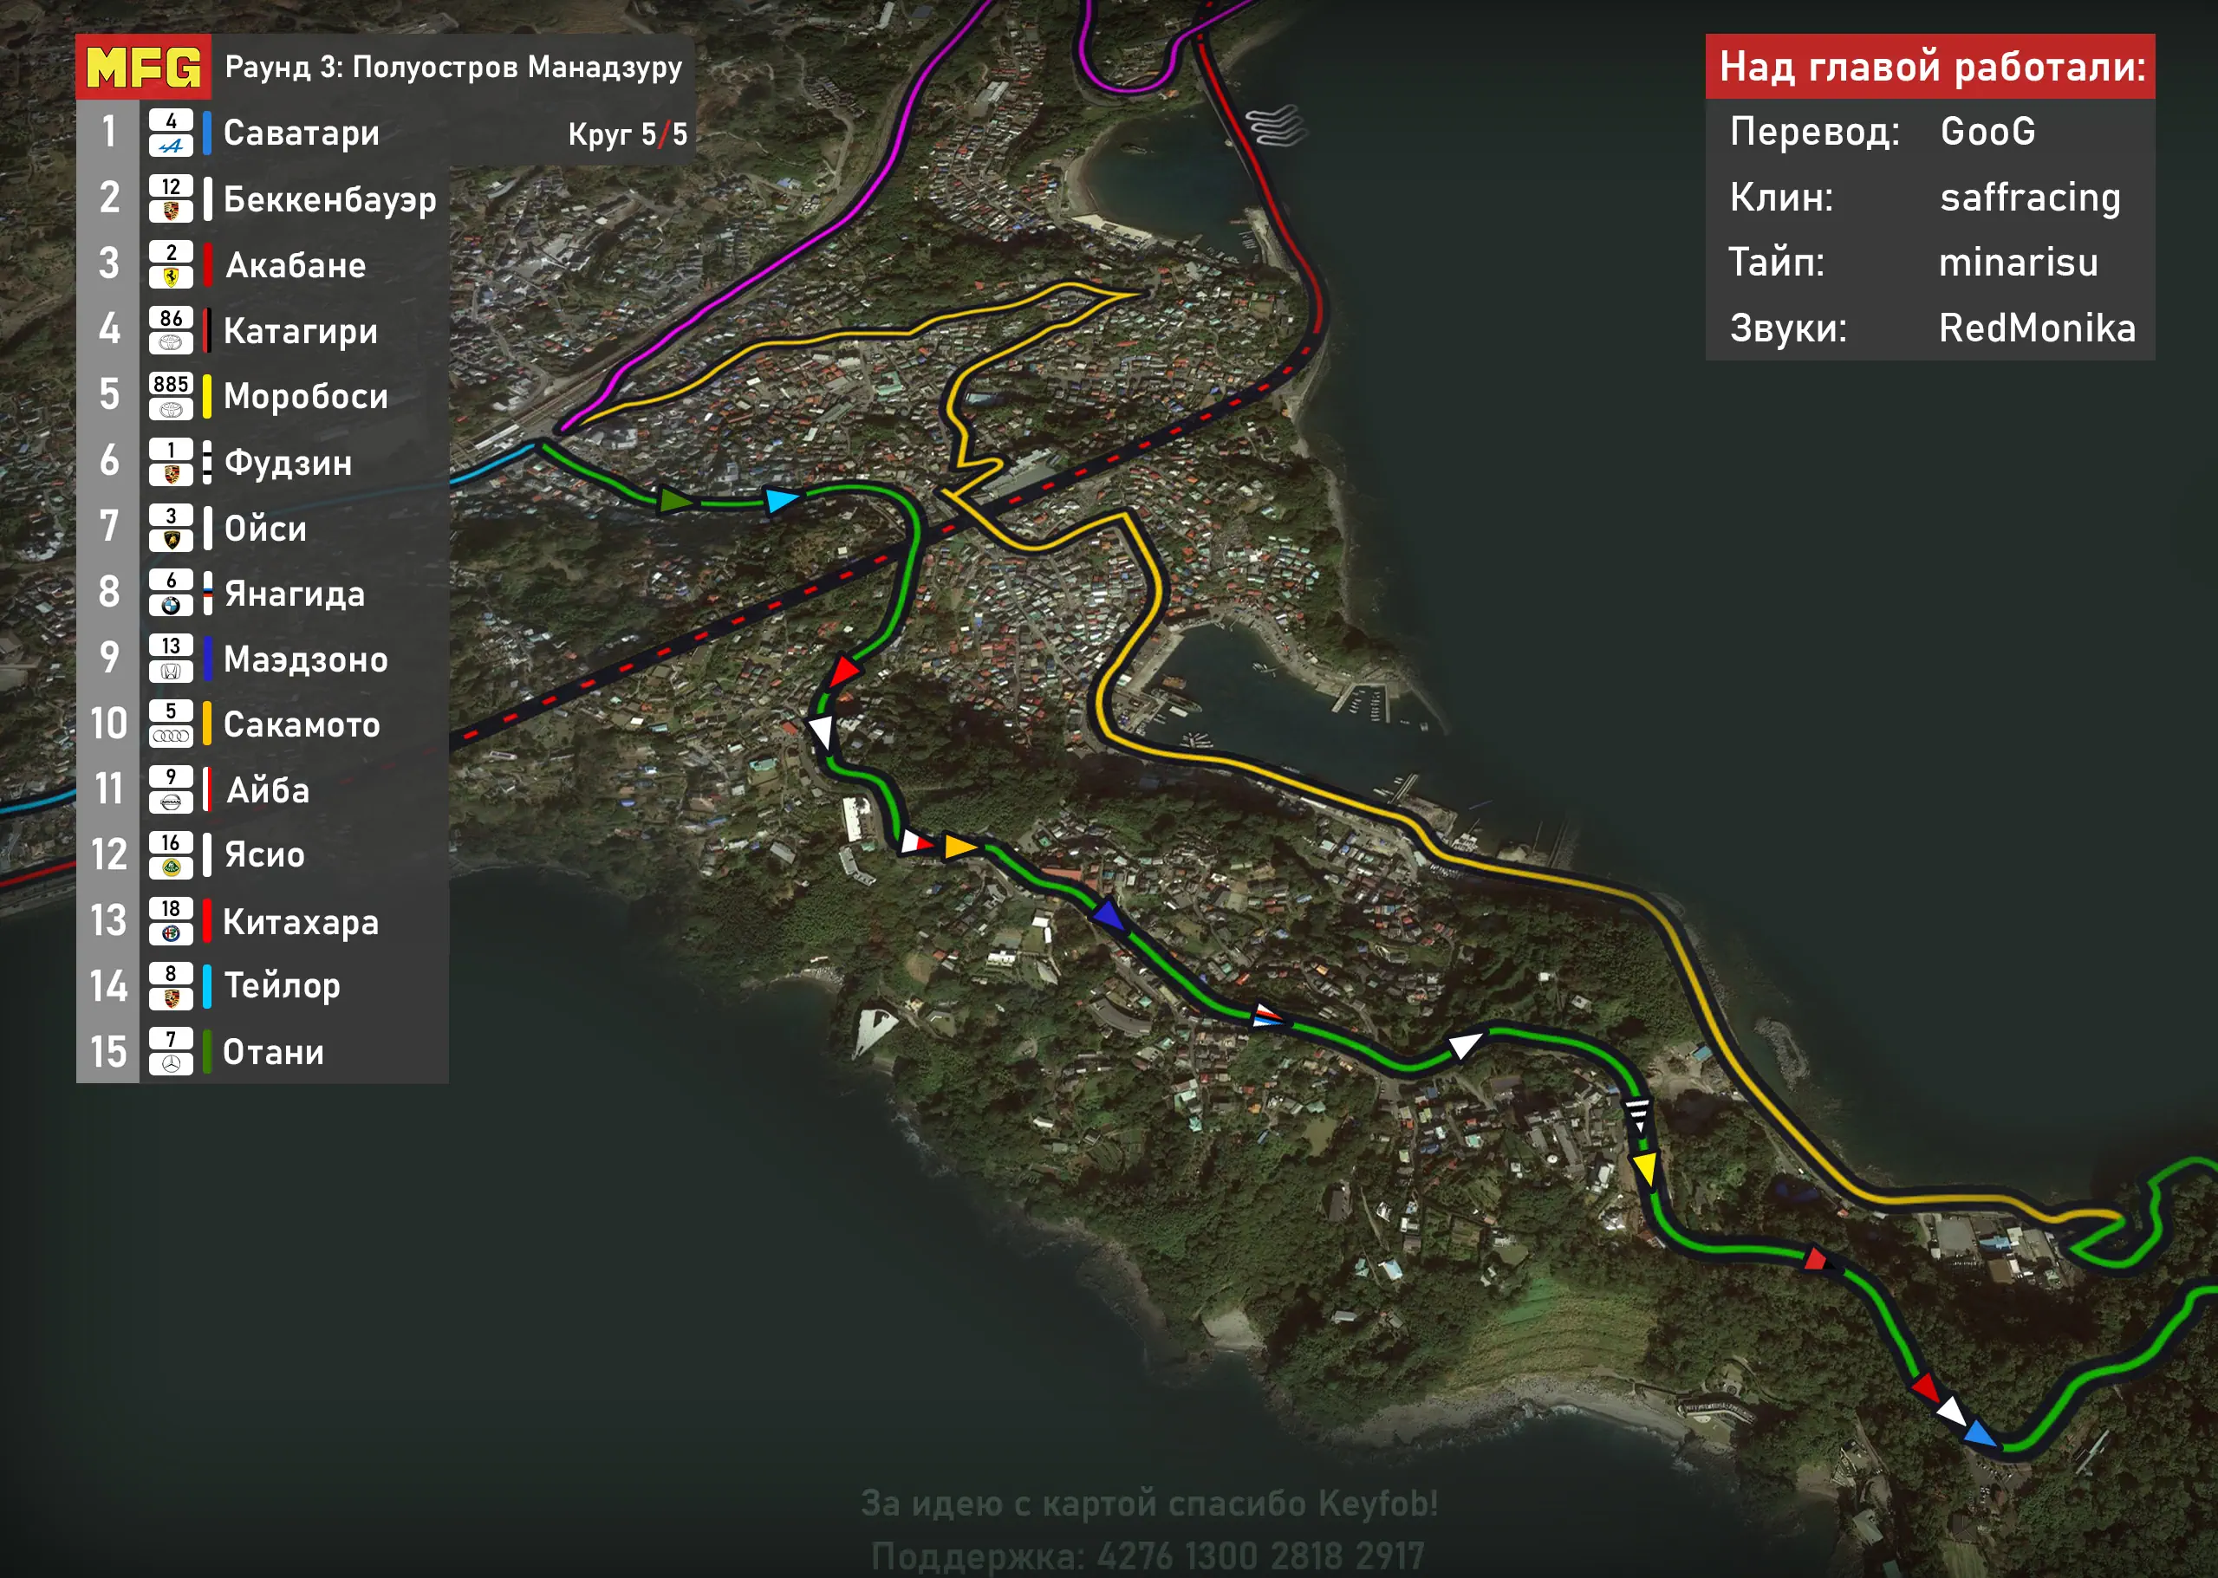The height and width of the screenshot is (1578, 2218).
Task: Click the BMW logo next to Янагида
Action: click(171, 606)
